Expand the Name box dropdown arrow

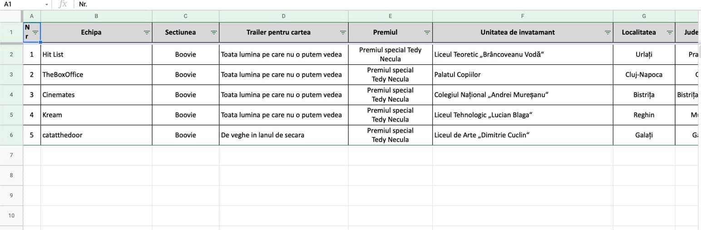[46, 5]
